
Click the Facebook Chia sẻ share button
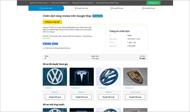pyautogui.click(x=55, y=44)
